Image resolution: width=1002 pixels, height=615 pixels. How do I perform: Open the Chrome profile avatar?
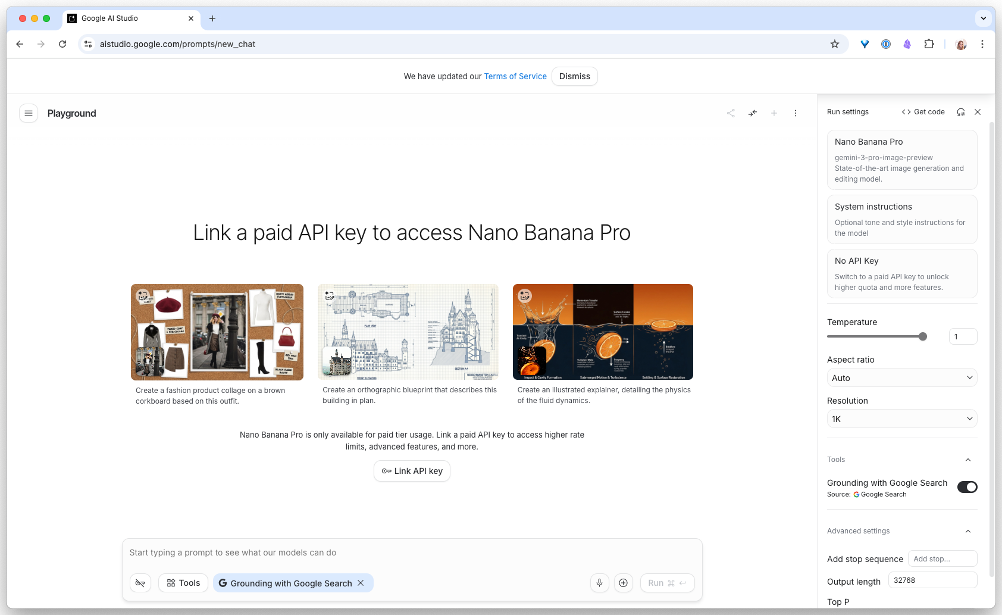coord(961,44)
